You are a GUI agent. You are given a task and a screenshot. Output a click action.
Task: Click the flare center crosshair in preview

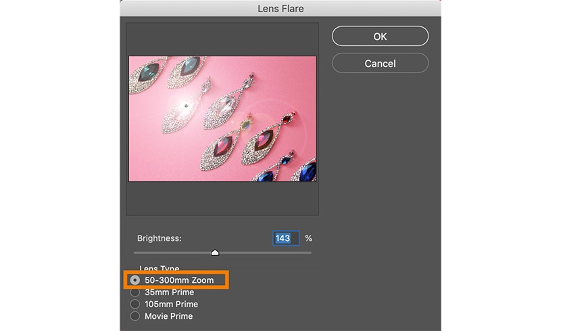[x=186, y=106]
